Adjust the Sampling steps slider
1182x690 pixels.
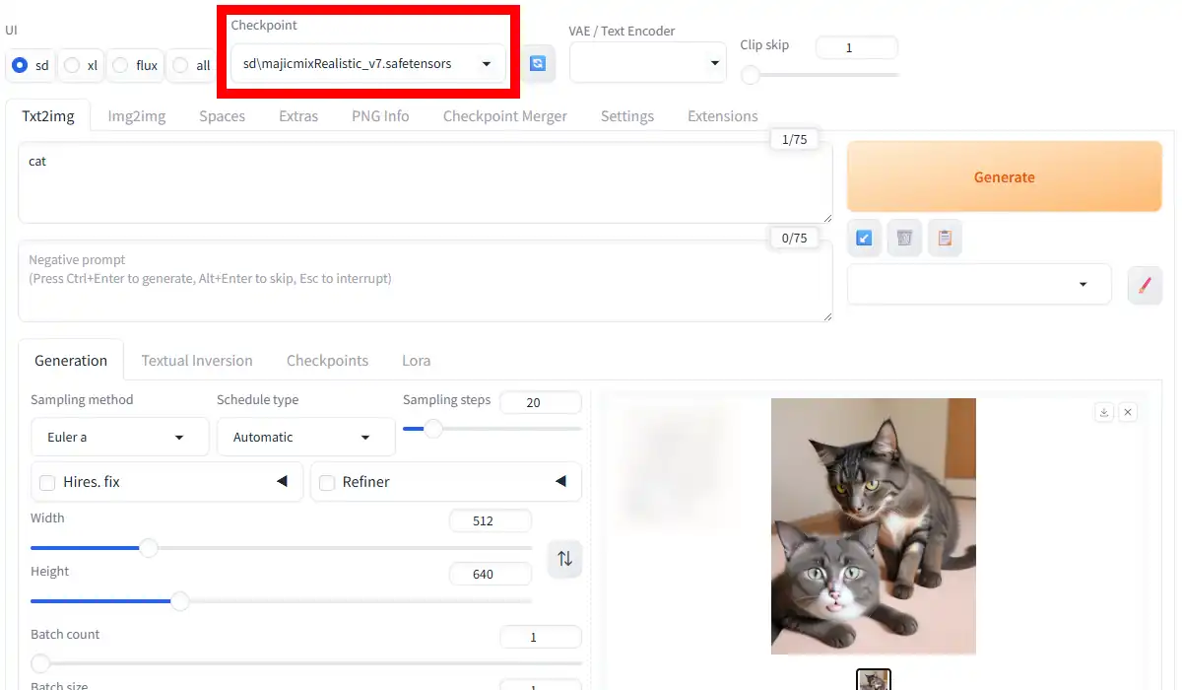pyautogui.click(x=492, y=429)
